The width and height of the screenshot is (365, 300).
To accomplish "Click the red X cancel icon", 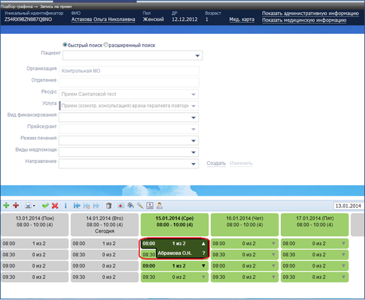I will (55, 206).
